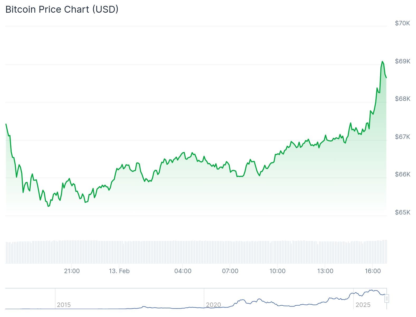Screen dimensions: 416x317
Task: Click the price line's peak near $69K
Action: [382, 62]
